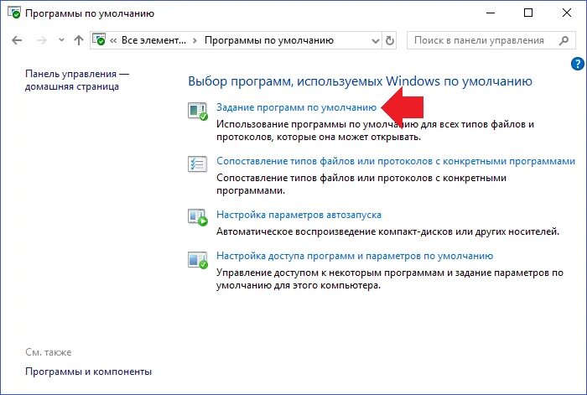Click the search magnifier icon

coord(564,40)
